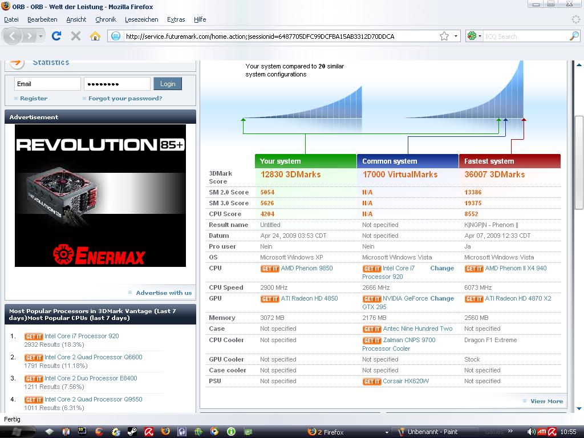Open the Bearbeiten menu

(42, 19)
